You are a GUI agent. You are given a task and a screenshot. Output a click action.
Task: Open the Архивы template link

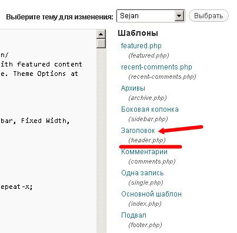(133, 88)
